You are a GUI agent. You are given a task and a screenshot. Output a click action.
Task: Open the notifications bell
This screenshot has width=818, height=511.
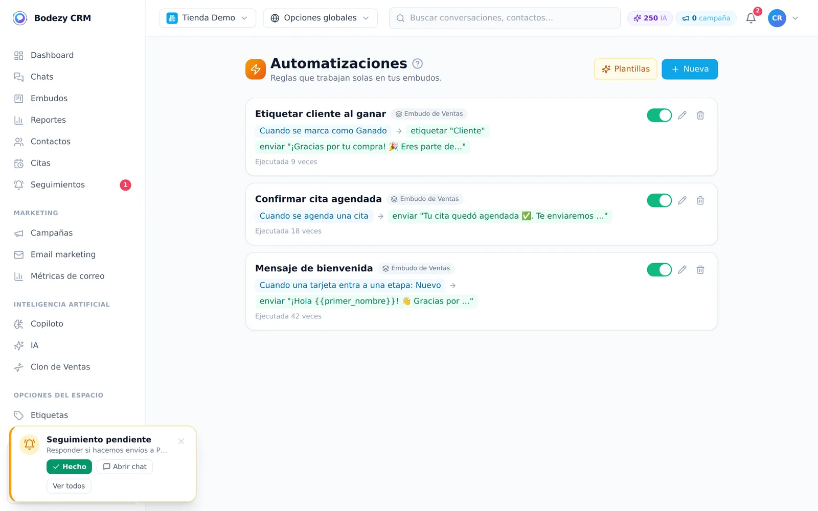click(x=751, y=18)
